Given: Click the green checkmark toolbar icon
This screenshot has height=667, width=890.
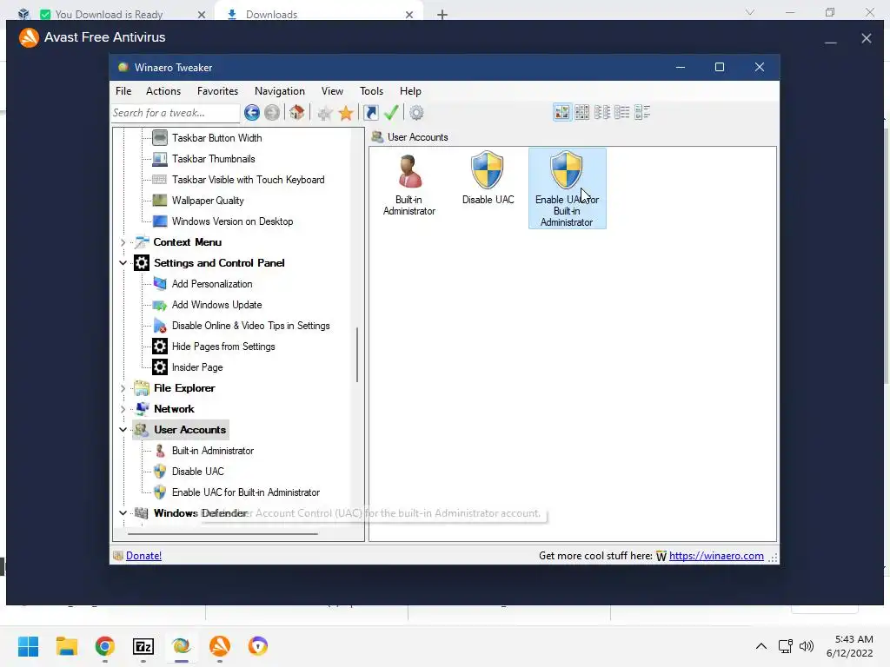Looking at the screenshot, I should click(x=391, y=113).
